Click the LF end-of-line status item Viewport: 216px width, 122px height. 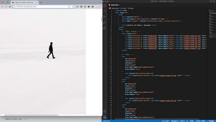click(187, 121)
